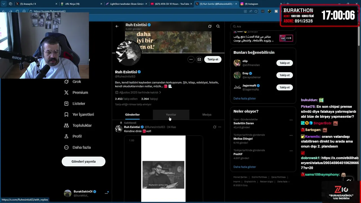Click Daha fazla göster under trends

[x=245, y=167]
